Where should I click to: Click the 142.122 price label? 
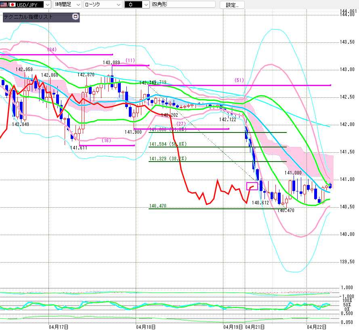[228, 120]
